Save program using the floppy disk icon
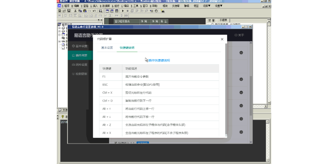This screenshot has width=328, height=164. [69, 11]
